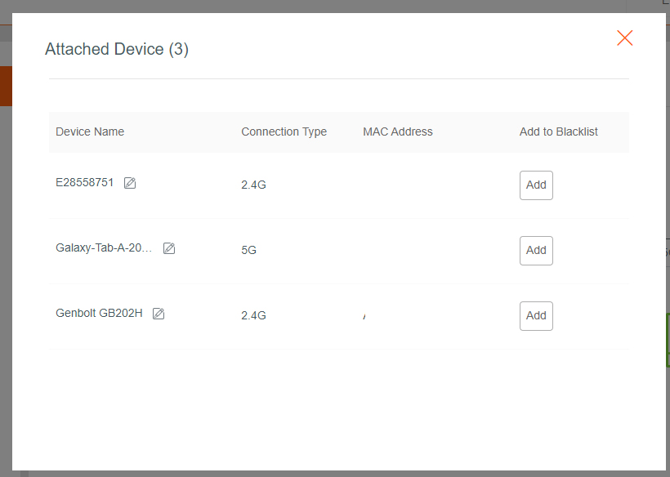Click the 2.4G value for E28558751

coord(253,185)
